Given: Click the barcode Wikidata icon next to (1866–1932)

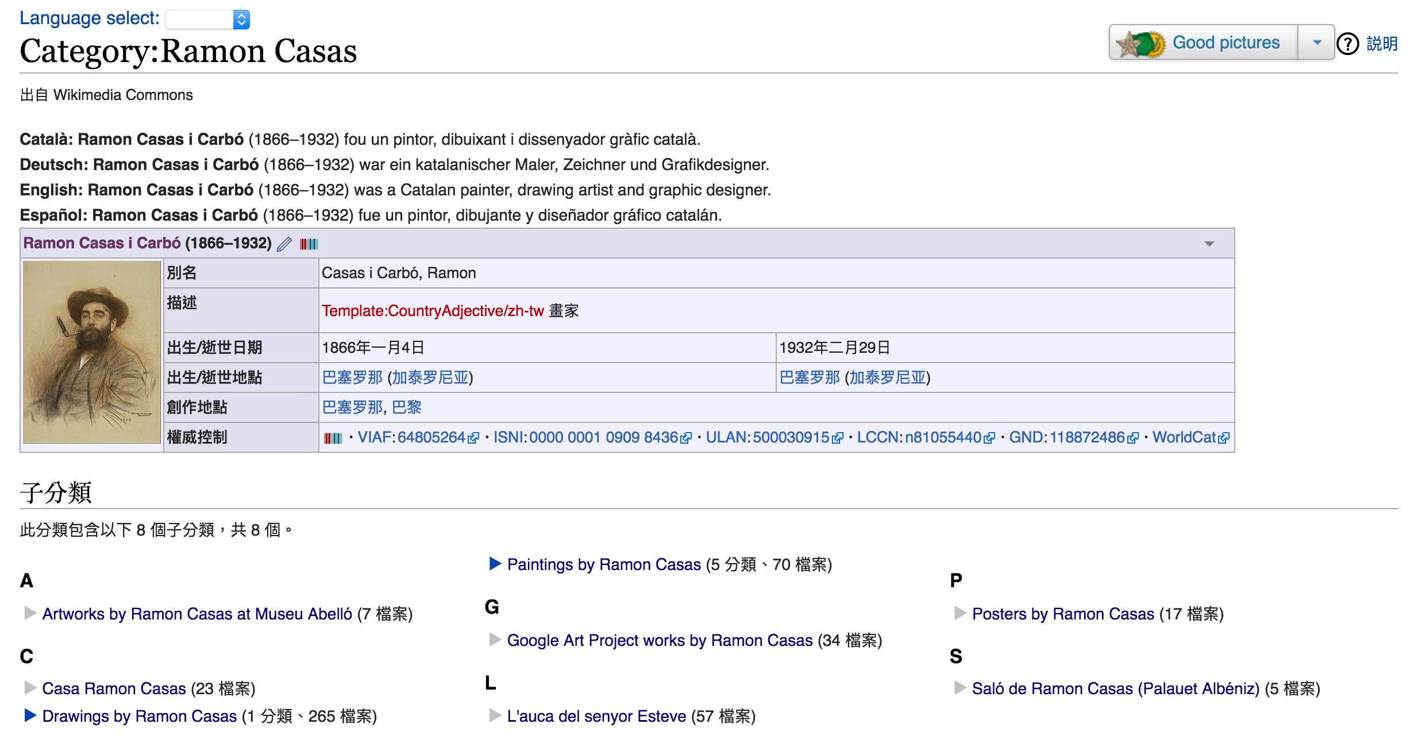Looking at the screenshot, I should (308, 243).
